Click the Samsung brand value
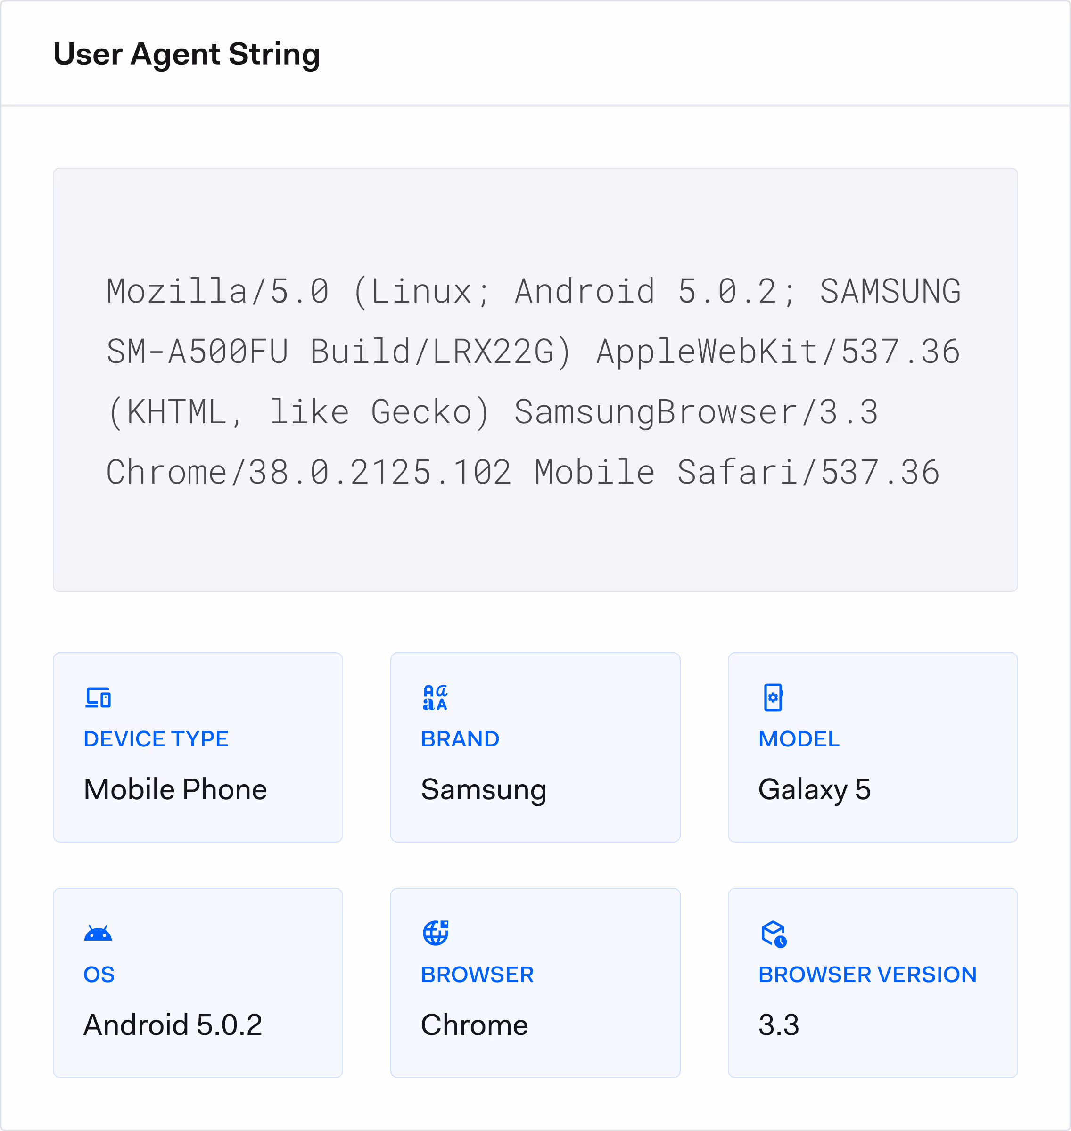Screen dimensions: 1071x1131 tap(483, 790)
